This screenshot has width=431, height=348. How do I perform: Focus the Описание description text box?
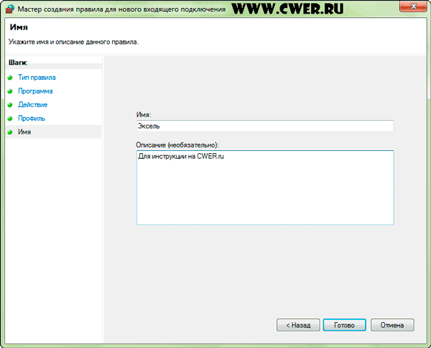264,187
